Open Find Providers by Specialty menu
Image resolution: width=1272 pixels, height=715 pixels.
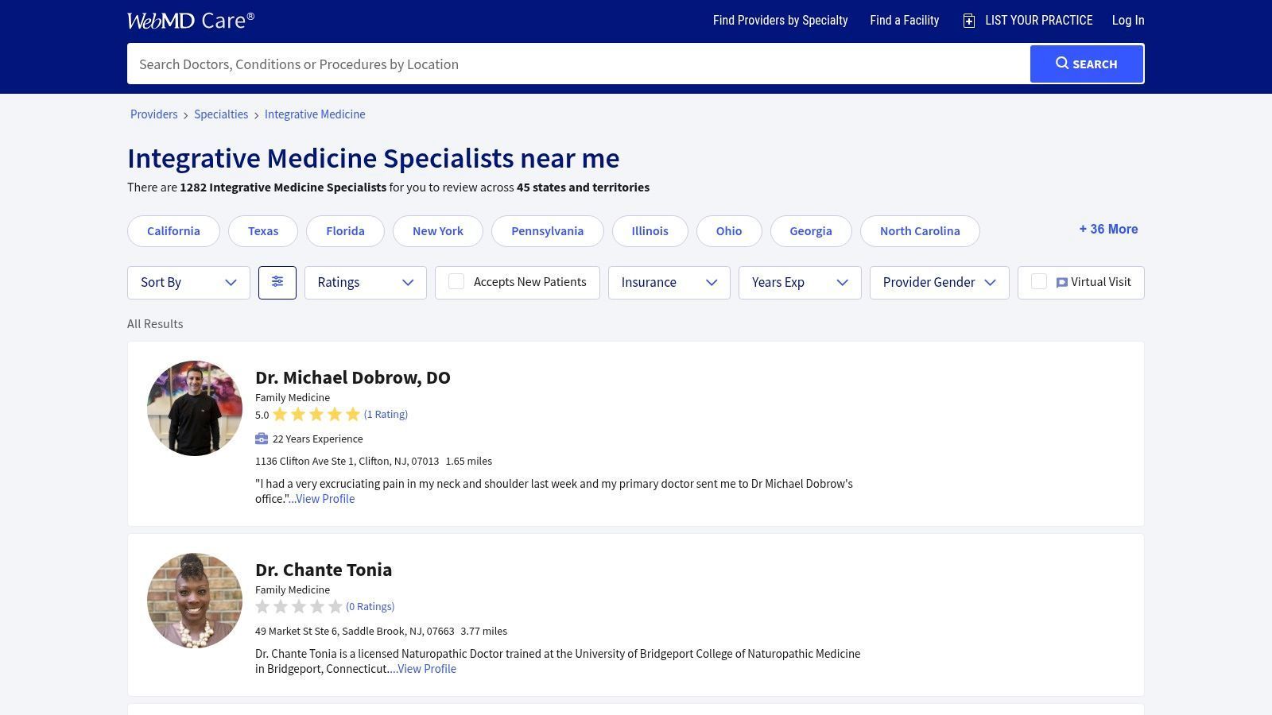tap(780, 21)
